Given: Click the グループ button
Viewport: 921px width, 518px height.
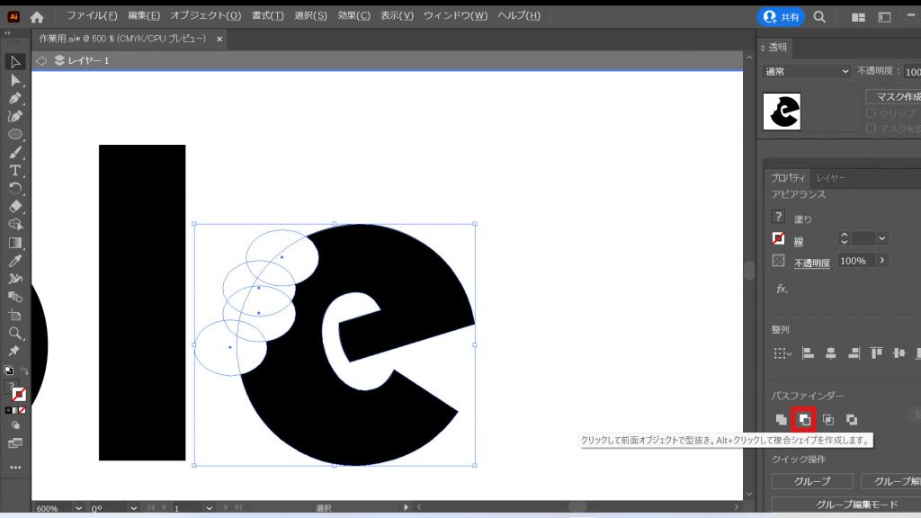Looking at the screenshot, I should (x=812, y=481).
